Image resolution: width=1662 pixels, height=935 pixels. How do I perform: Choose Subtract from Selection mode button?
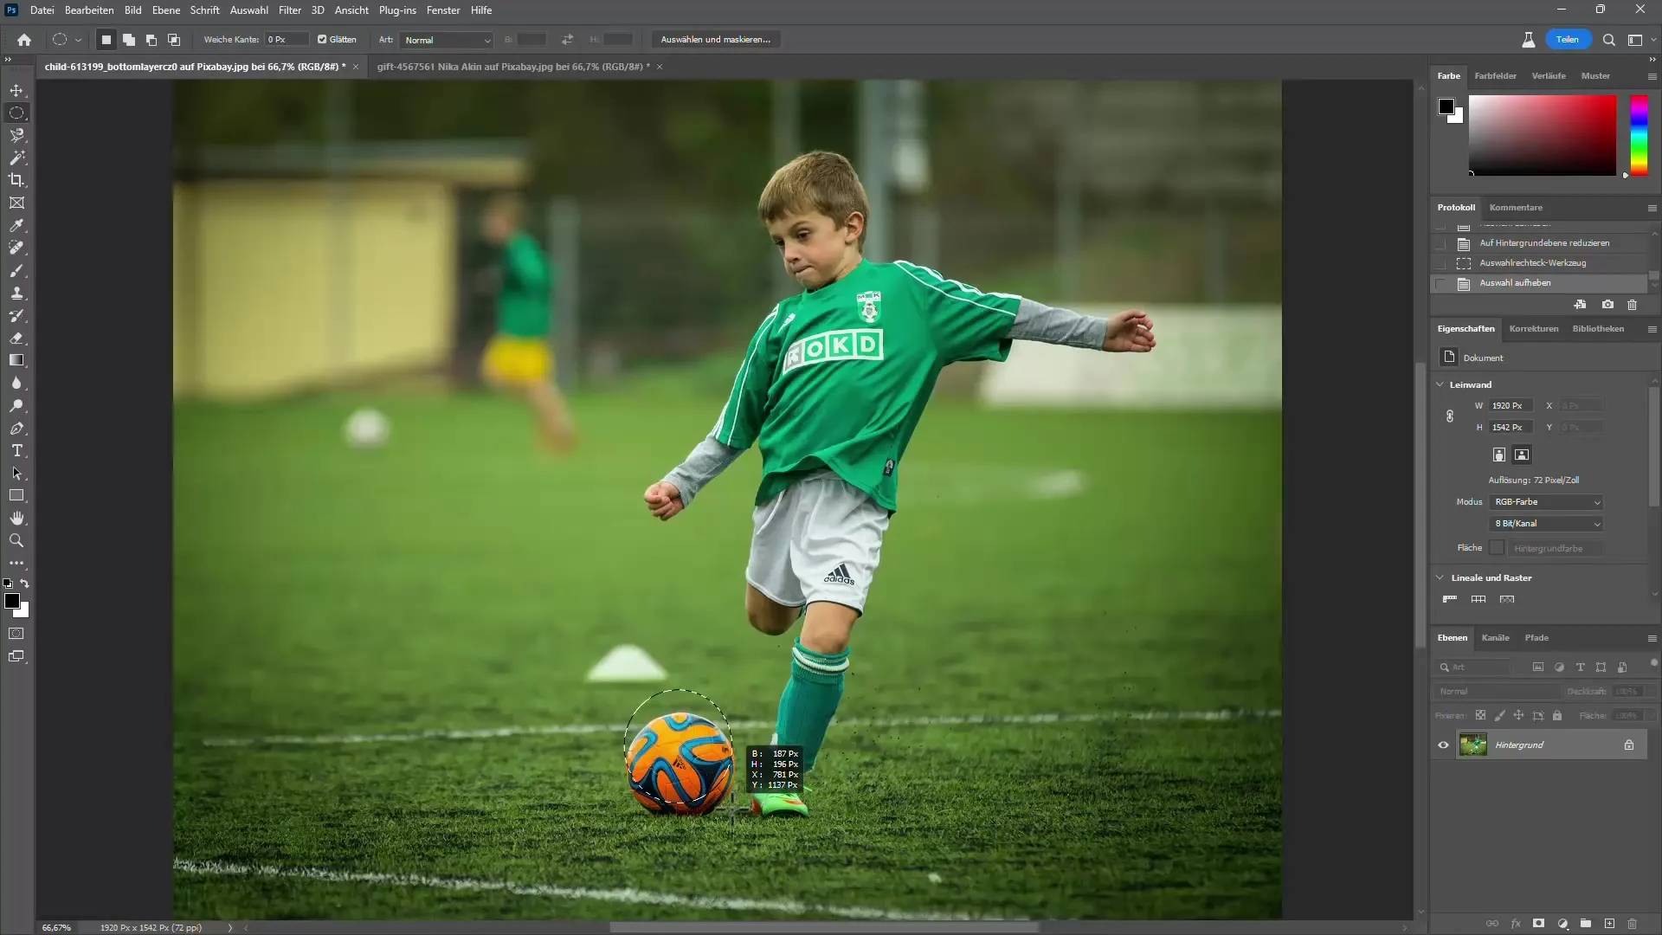151,40
